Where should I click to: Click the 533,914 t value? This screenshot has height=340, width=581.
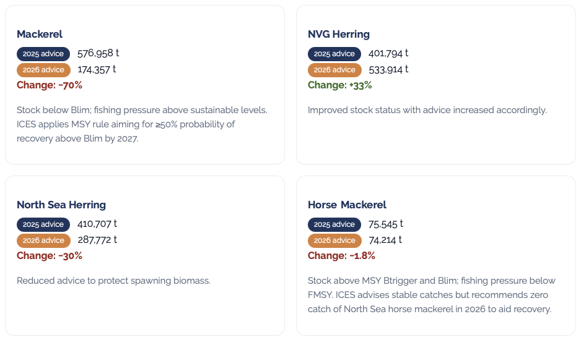(388, 70)
